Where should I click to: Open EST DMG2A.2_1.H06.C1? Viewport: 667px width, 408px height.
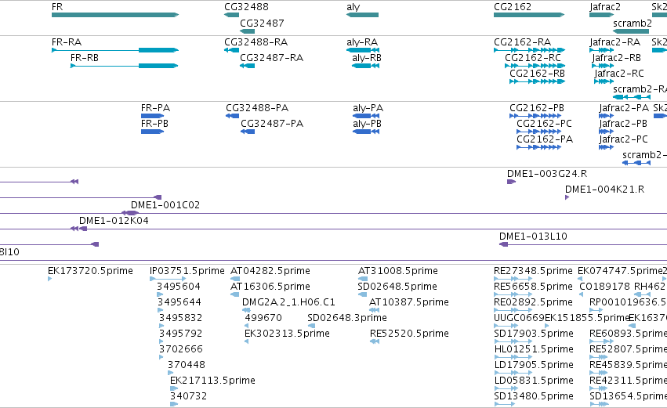click(288, 302)
